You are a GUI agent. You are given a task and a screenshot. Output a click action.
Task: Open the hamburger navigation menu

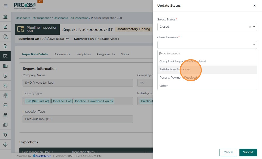(5, 6)
